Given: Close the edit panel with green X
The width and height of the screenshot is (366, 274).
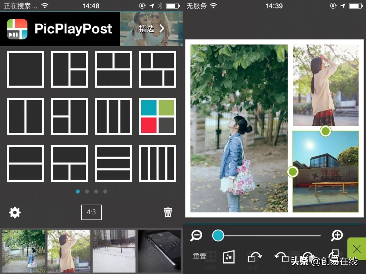Looking at the screenshot, I should (x=357, y=249).
